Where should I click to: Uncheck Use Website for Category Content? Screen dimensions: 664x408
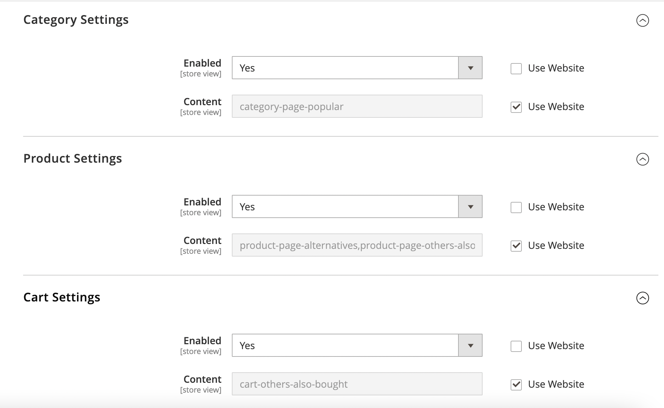click(516, 107)
